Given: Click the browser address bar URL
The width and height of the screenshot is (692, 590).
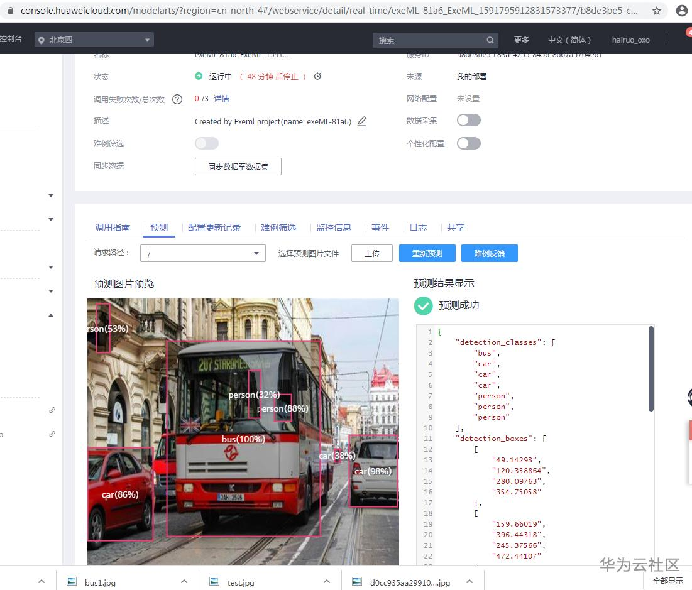Looking at the screenshot, I should 329,11.
